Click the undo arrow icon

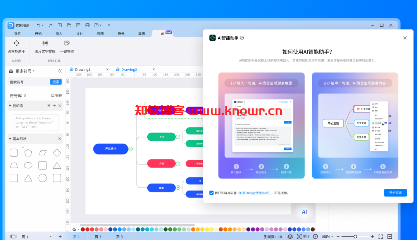tap(39, 25)
